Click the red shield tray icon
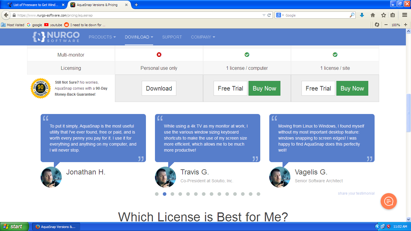411x231 pixels. coord(388,226)
